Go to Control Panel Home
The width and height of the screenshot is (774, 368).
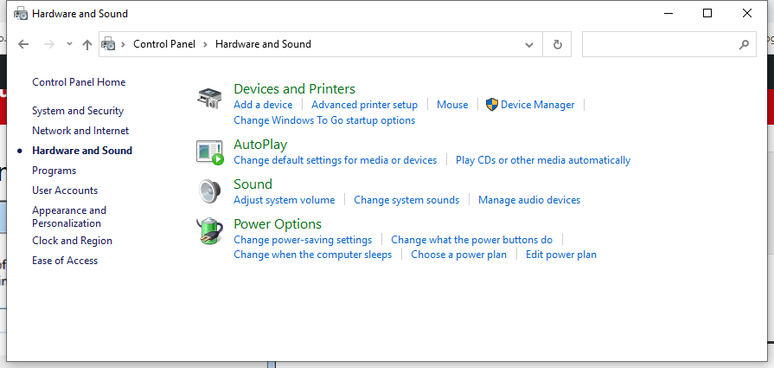tap(79, 82)
